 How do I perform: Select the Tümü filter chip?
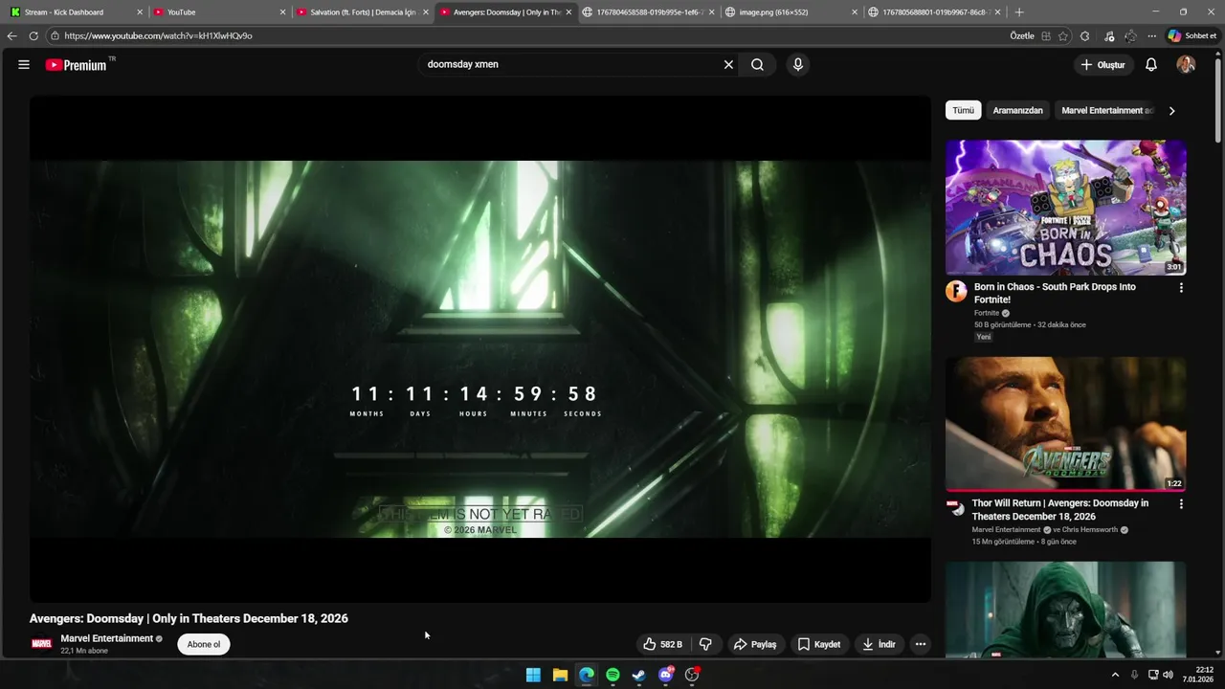tap(964, 110)
